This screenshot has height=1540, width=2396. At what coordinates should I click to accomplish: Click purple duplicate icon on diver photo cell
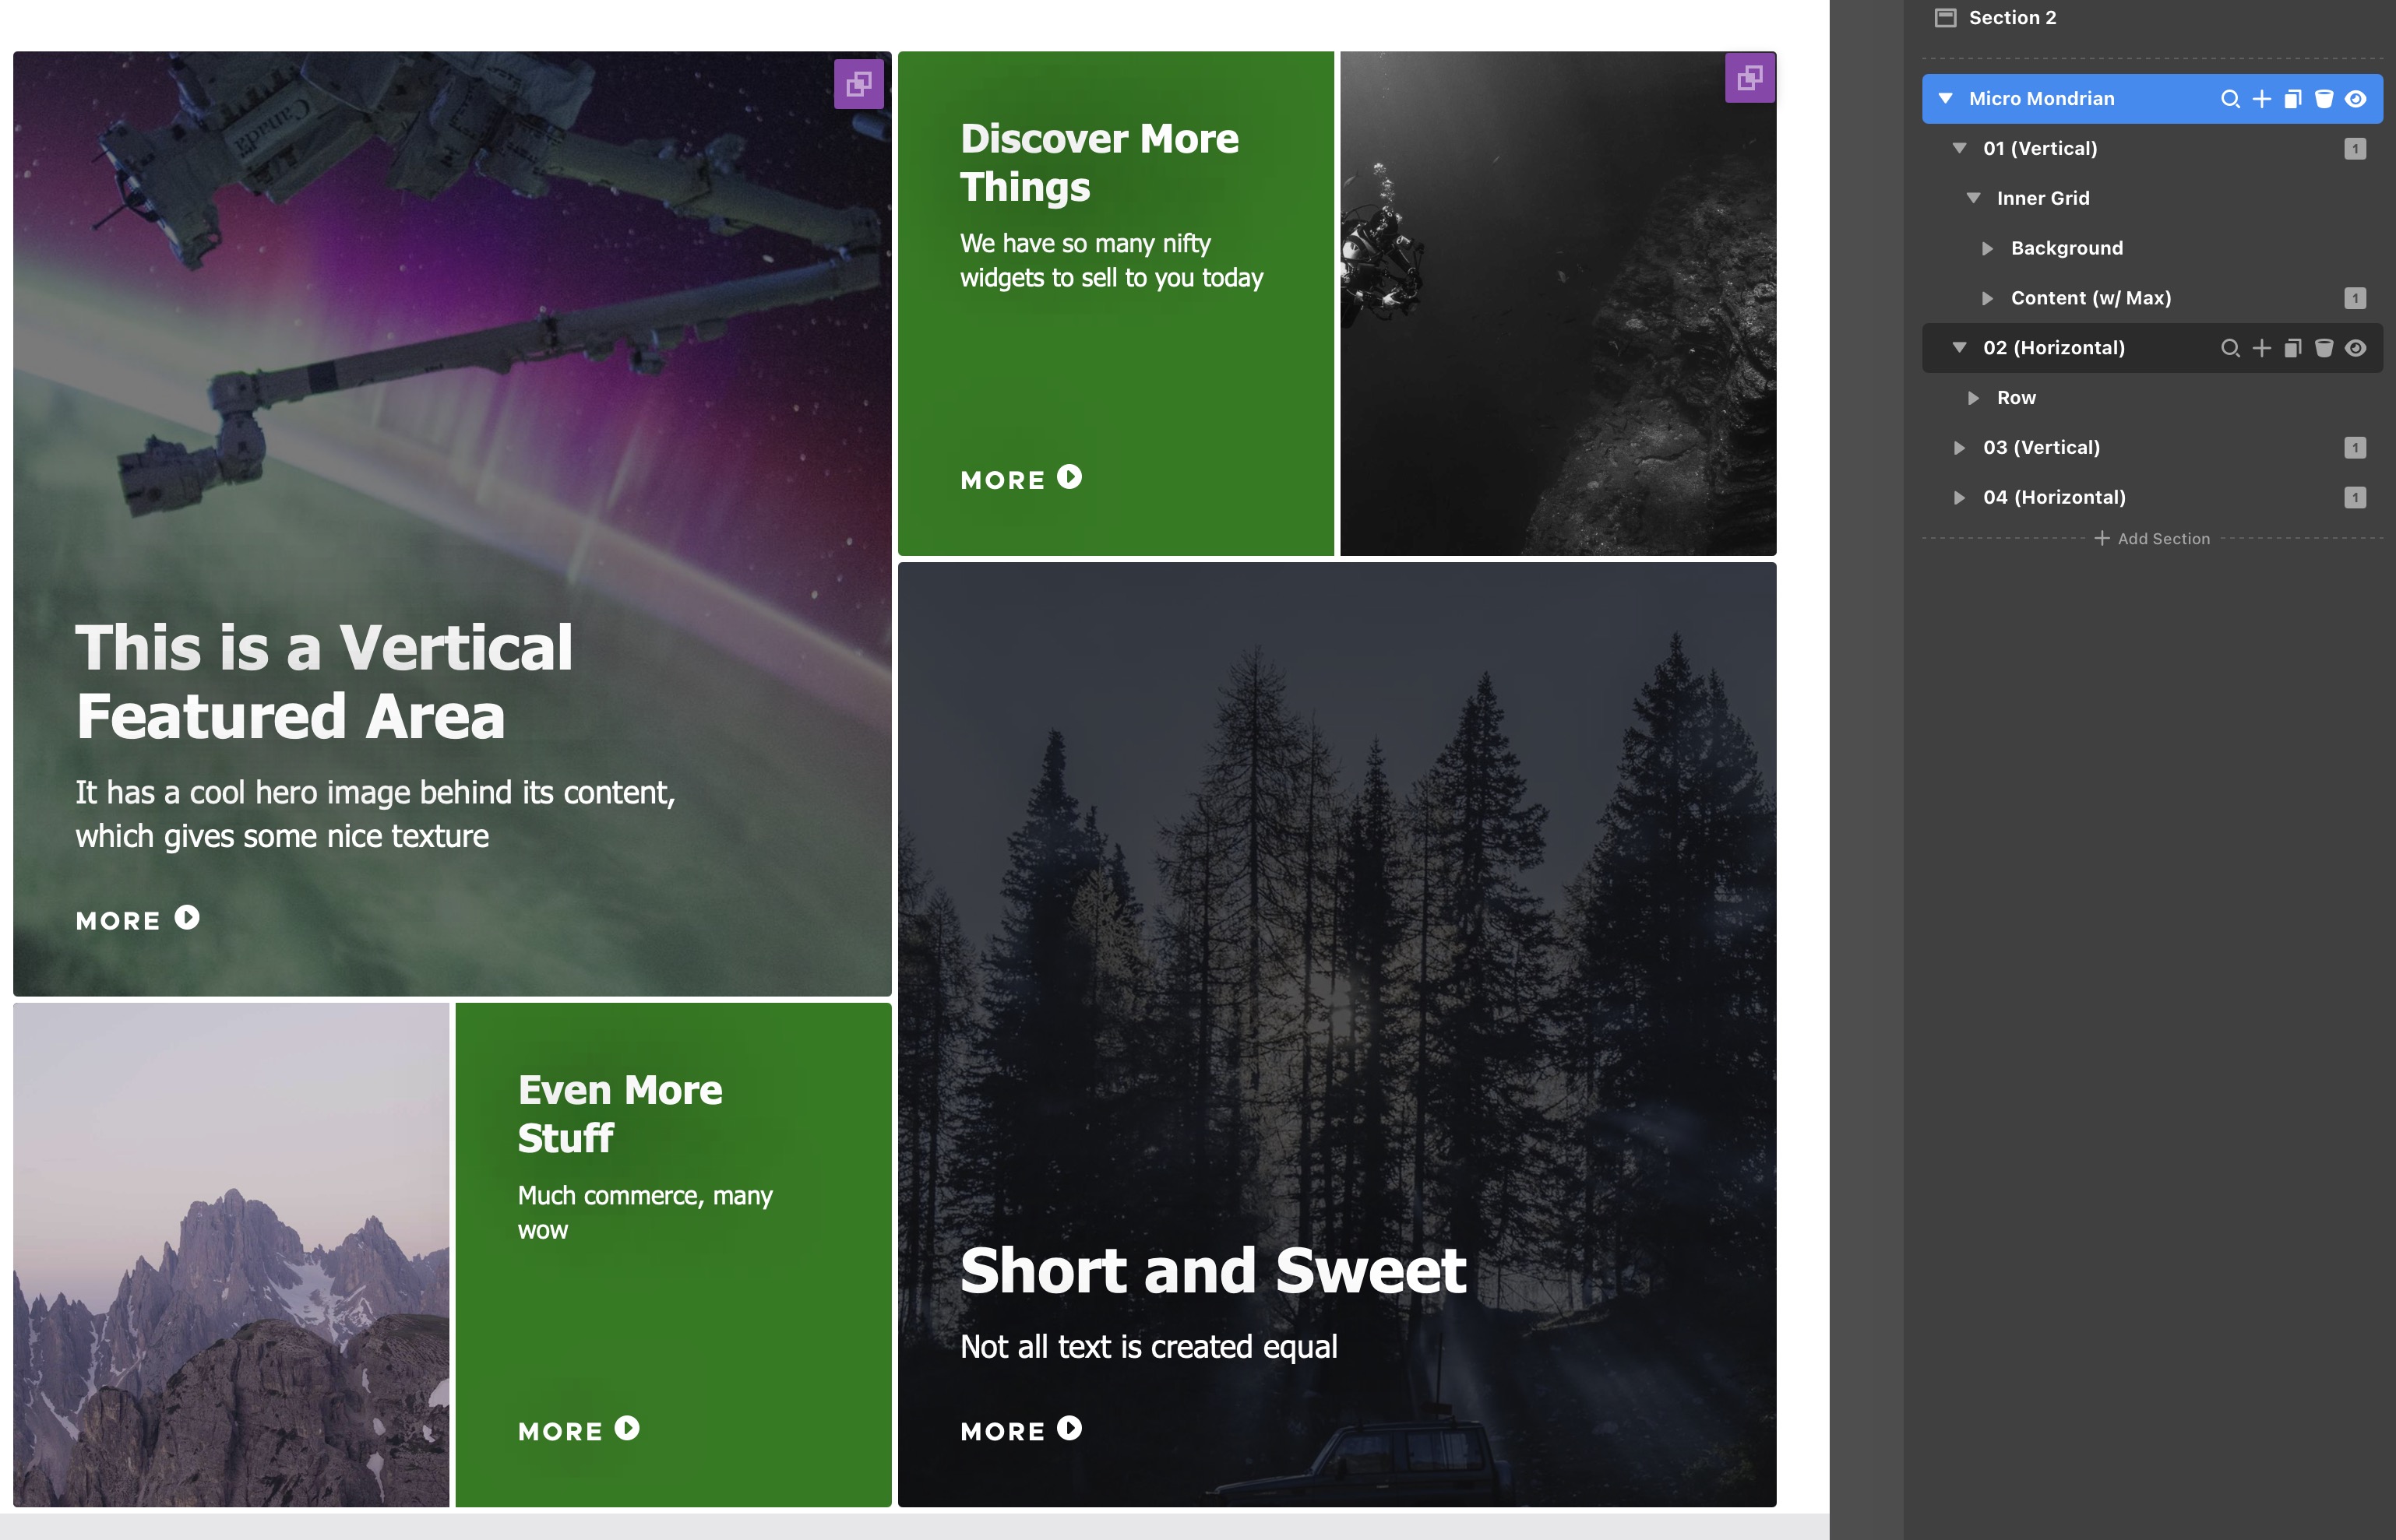pyautogui.click(x=1749, y=78)
